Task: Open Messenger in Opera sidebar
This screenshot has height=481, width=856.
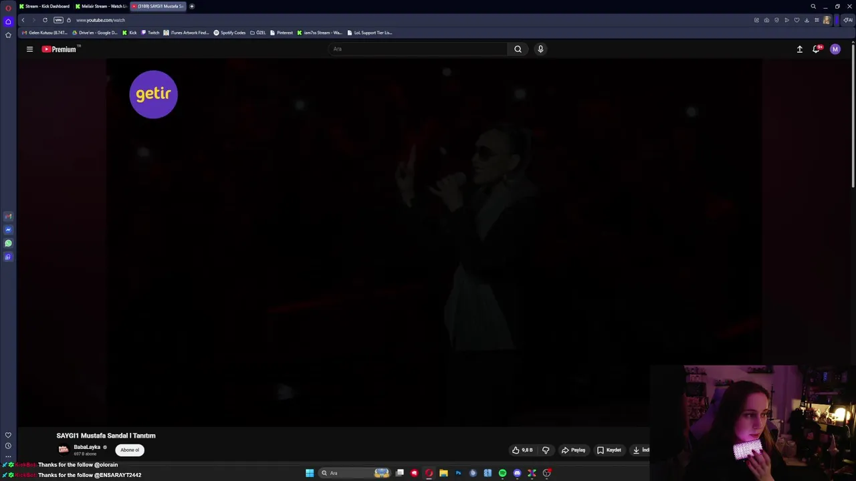Action: pos(8,230)
